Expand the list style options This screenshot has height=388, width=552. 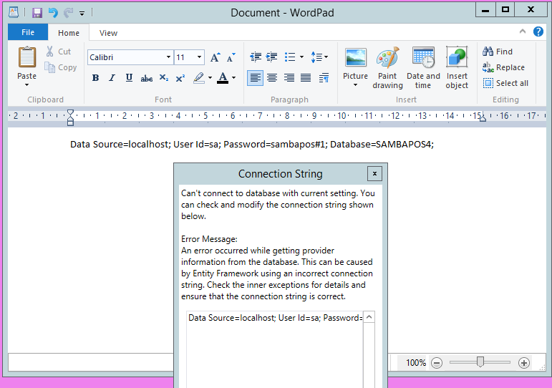[x=301, y=57]
